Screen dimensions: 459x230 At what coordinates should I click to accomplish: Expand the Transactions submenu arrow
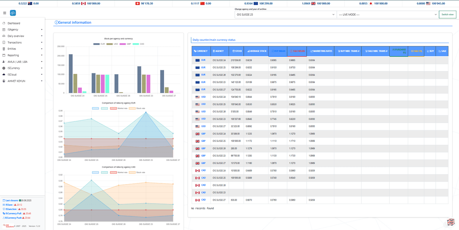coord(41,42)
